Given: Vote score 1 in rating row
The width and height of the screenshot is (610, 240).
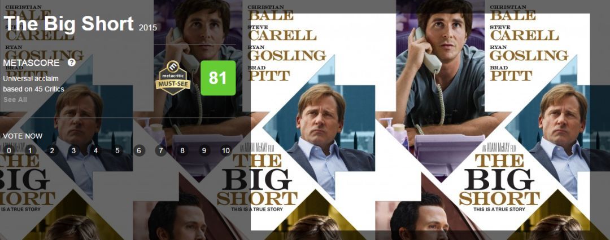Looking at the screenshot, I should [x=30, y=150].
